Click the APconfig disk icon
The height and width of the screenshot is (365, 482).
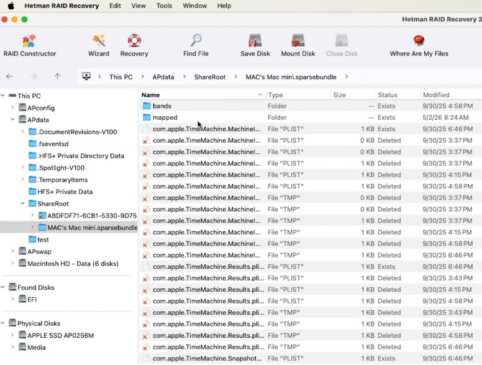click(x=22, y=107)
